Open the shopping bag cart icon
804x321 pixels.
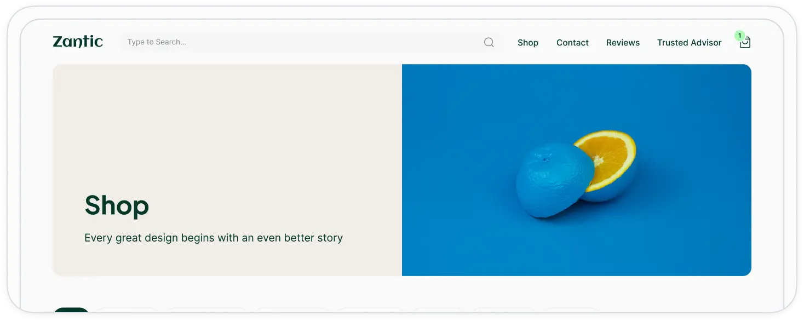(x=745, y=43)
